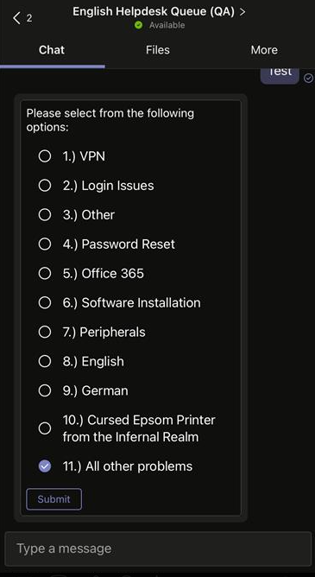
Task: Switch to the Files tab
Action: (x=158, y=50)
